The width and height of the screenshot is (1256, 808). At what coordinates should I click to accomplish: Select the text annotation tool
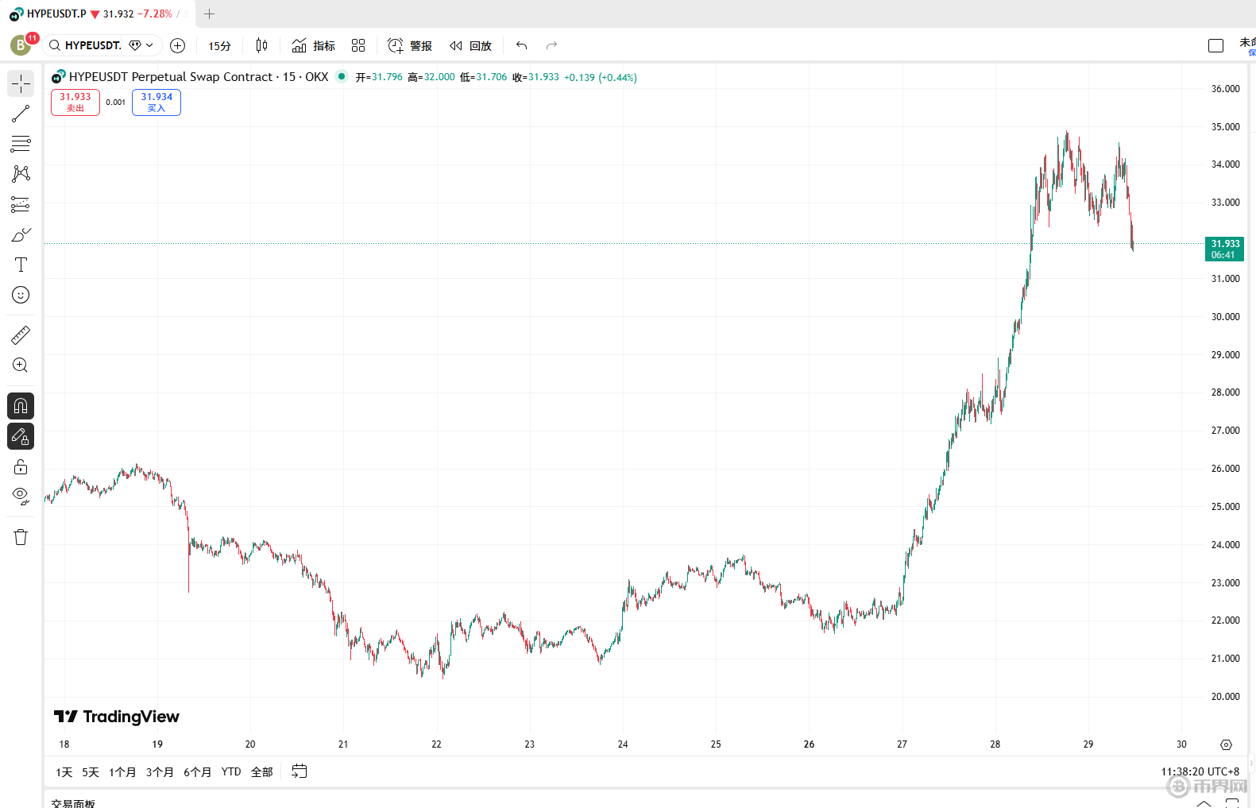tap(21, 265)
